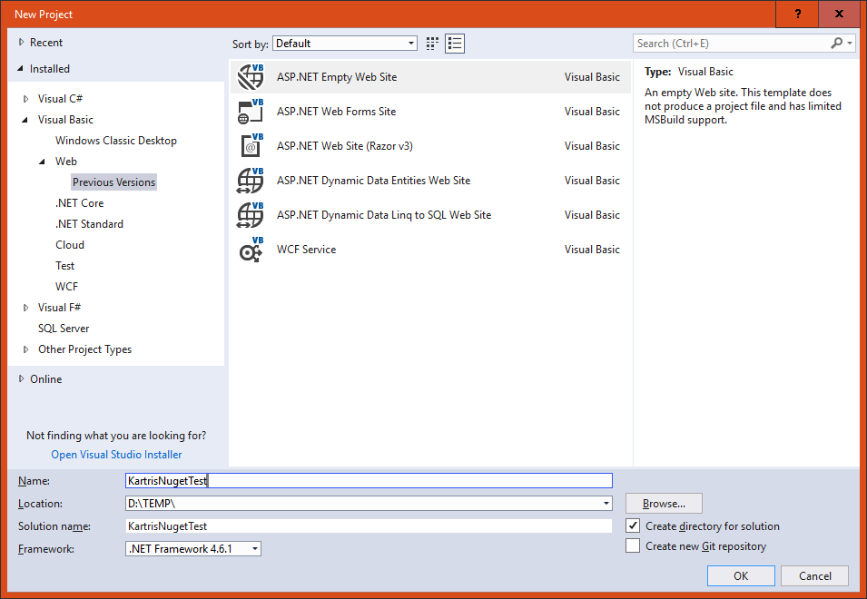The image size is (867, 599).
Task: Close the New Project dialog
Action: pyautogui.click(x=839, y=15)
